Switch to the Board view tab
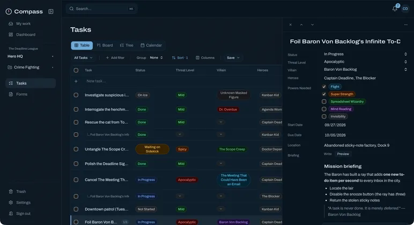This screenshot has width=414, height=225. click(x=105, y=46)
